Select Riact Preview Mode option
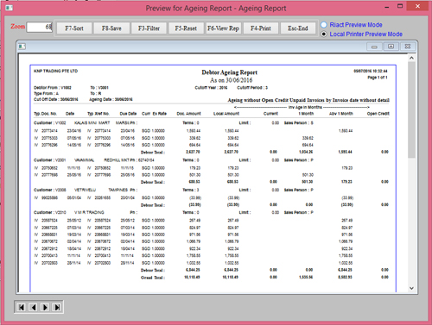This screenshot has height=325, width=432. pos(324,25)
